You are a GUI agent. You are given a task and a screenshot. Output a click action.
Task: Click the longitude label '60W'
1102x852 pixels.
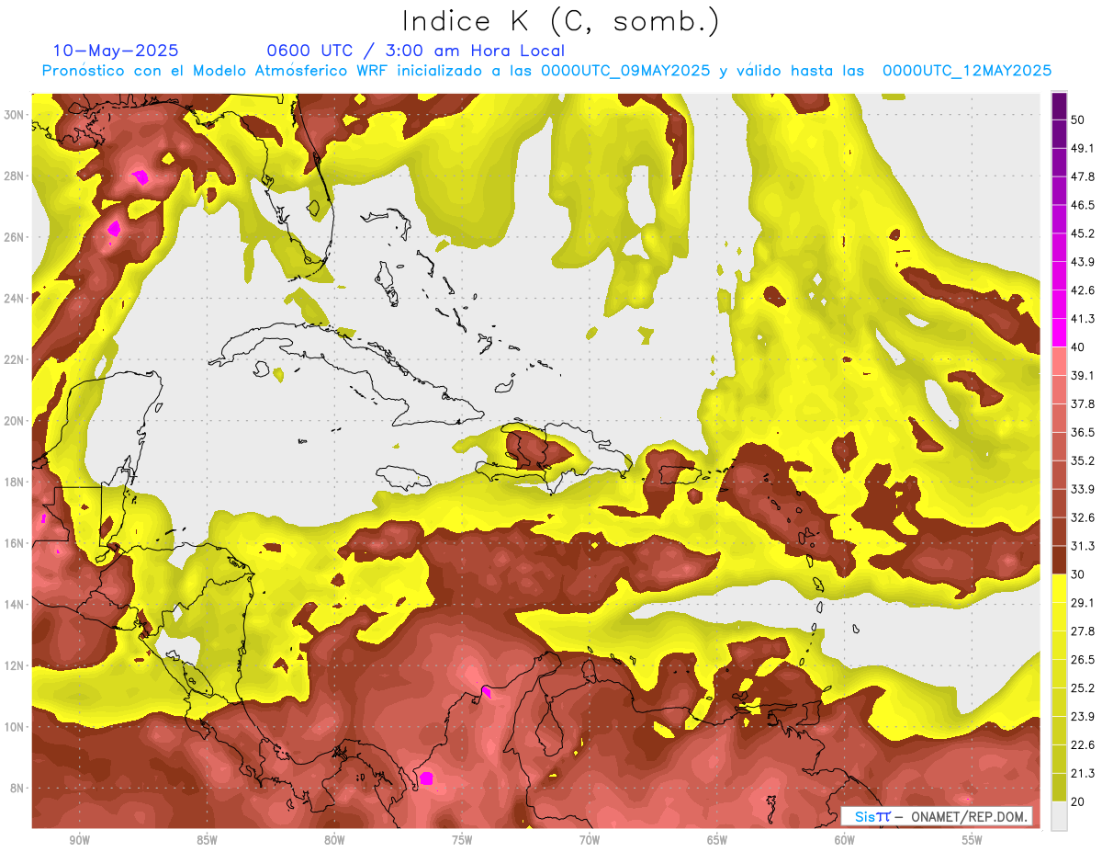pyautogui.click(x=845, y=840)
